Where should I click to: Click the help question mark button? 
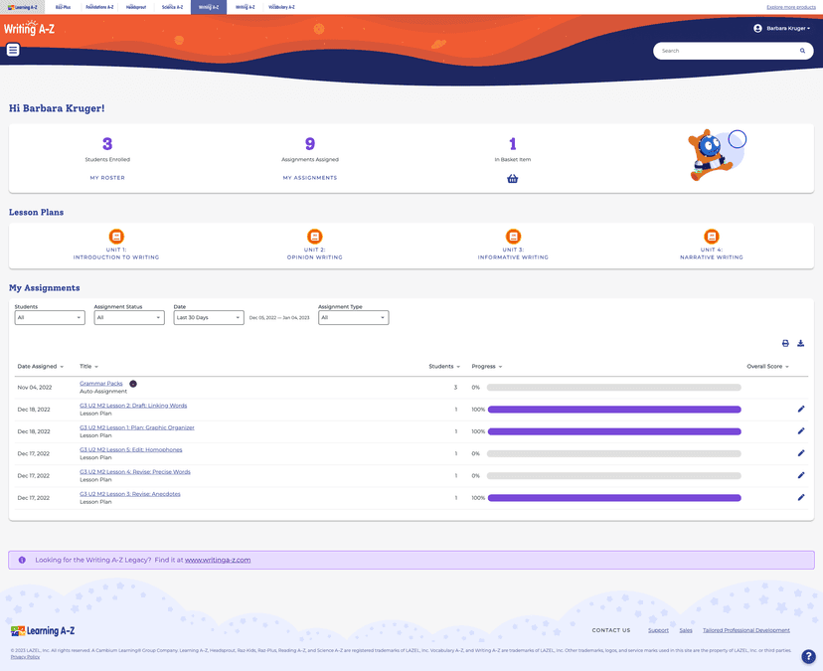(808, 656)
